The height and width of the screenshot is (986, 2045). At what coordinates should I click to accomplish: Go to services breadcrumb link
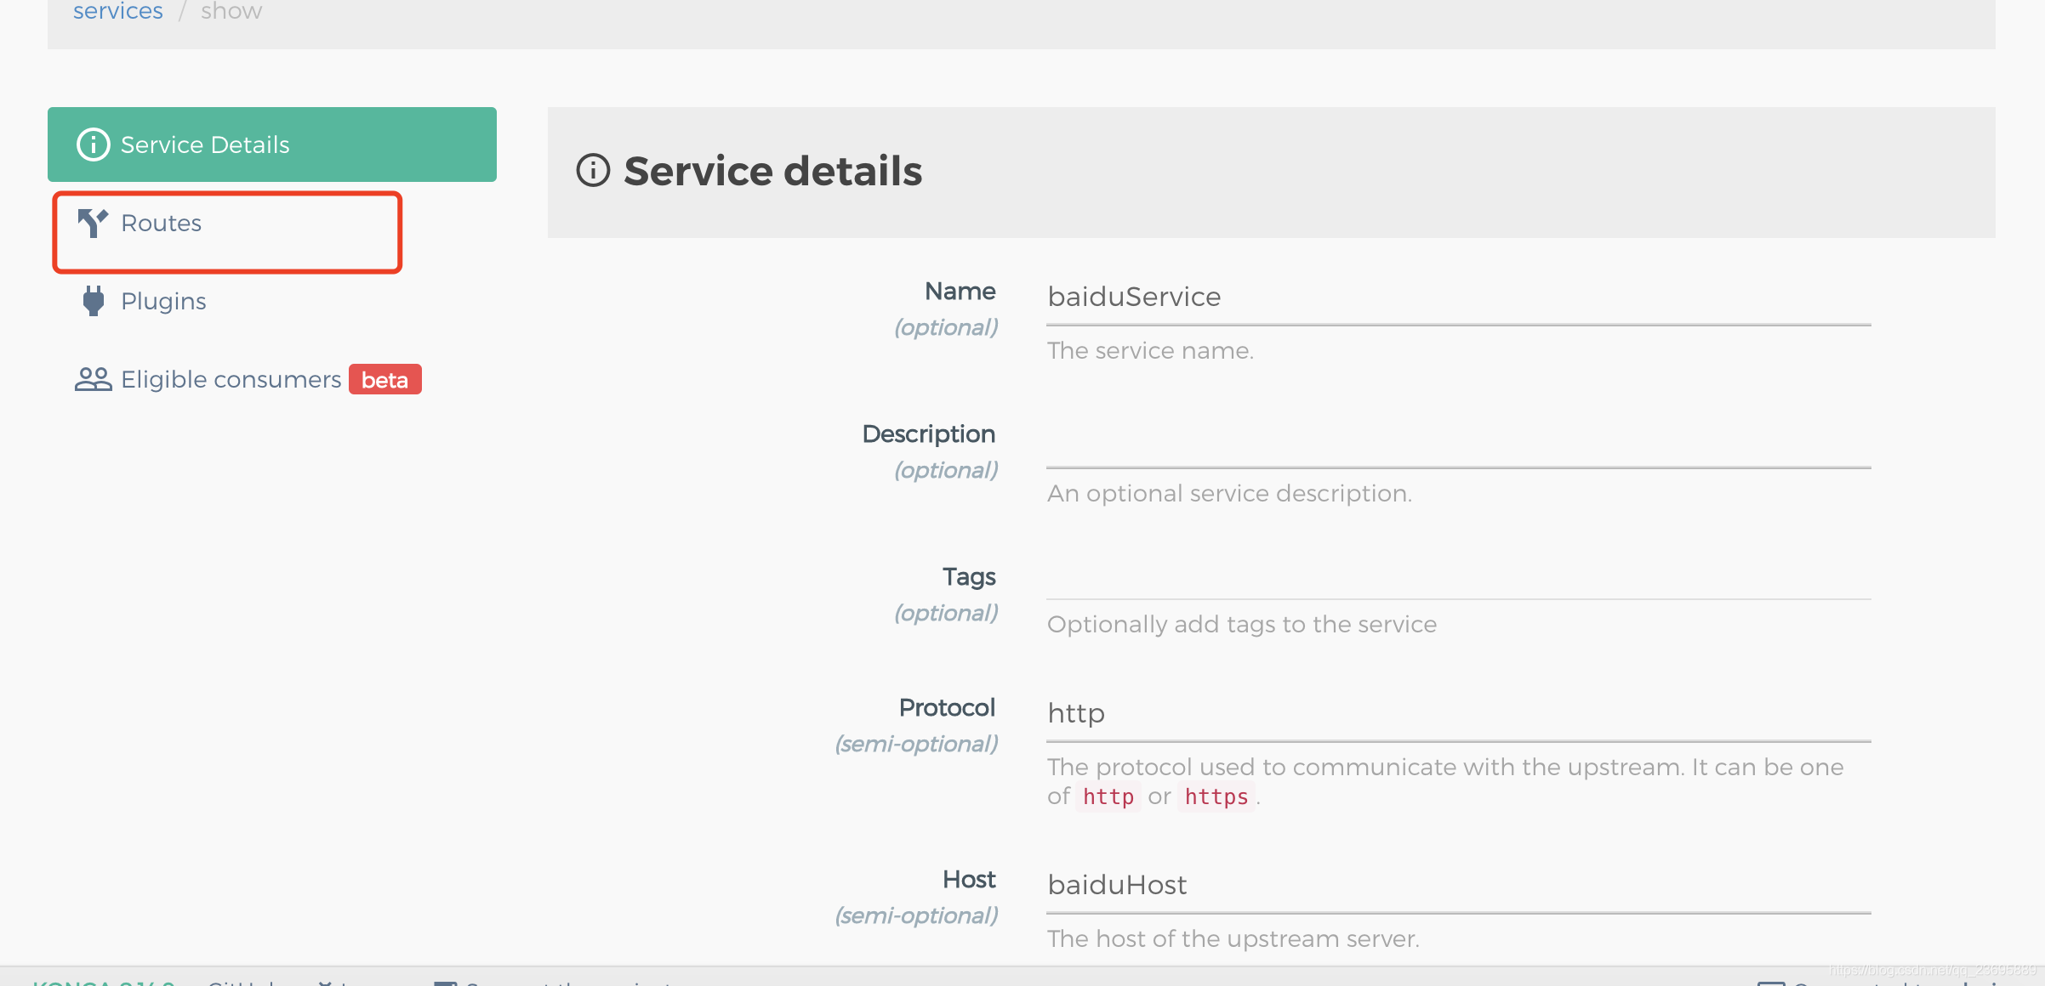118,11
